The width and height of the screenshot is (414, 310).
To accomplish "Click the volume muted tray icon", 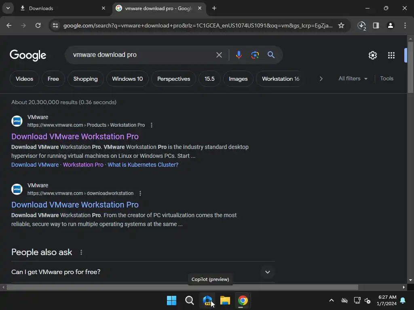I will pos(367,300).
